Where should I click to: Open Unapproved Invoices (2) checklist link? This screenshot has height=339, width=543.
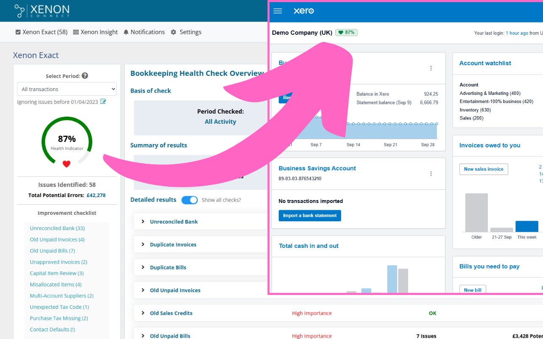(59, 262)
